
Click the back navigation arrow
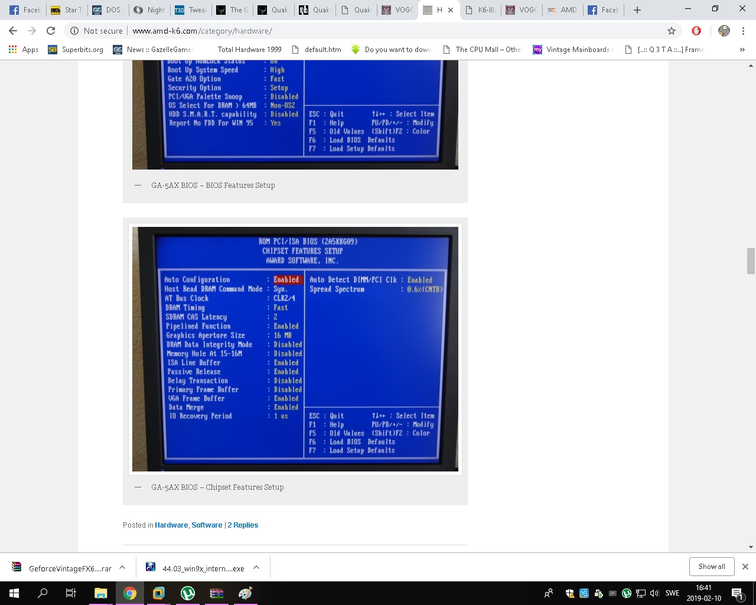pyautogui.click(x=13, y=31)
